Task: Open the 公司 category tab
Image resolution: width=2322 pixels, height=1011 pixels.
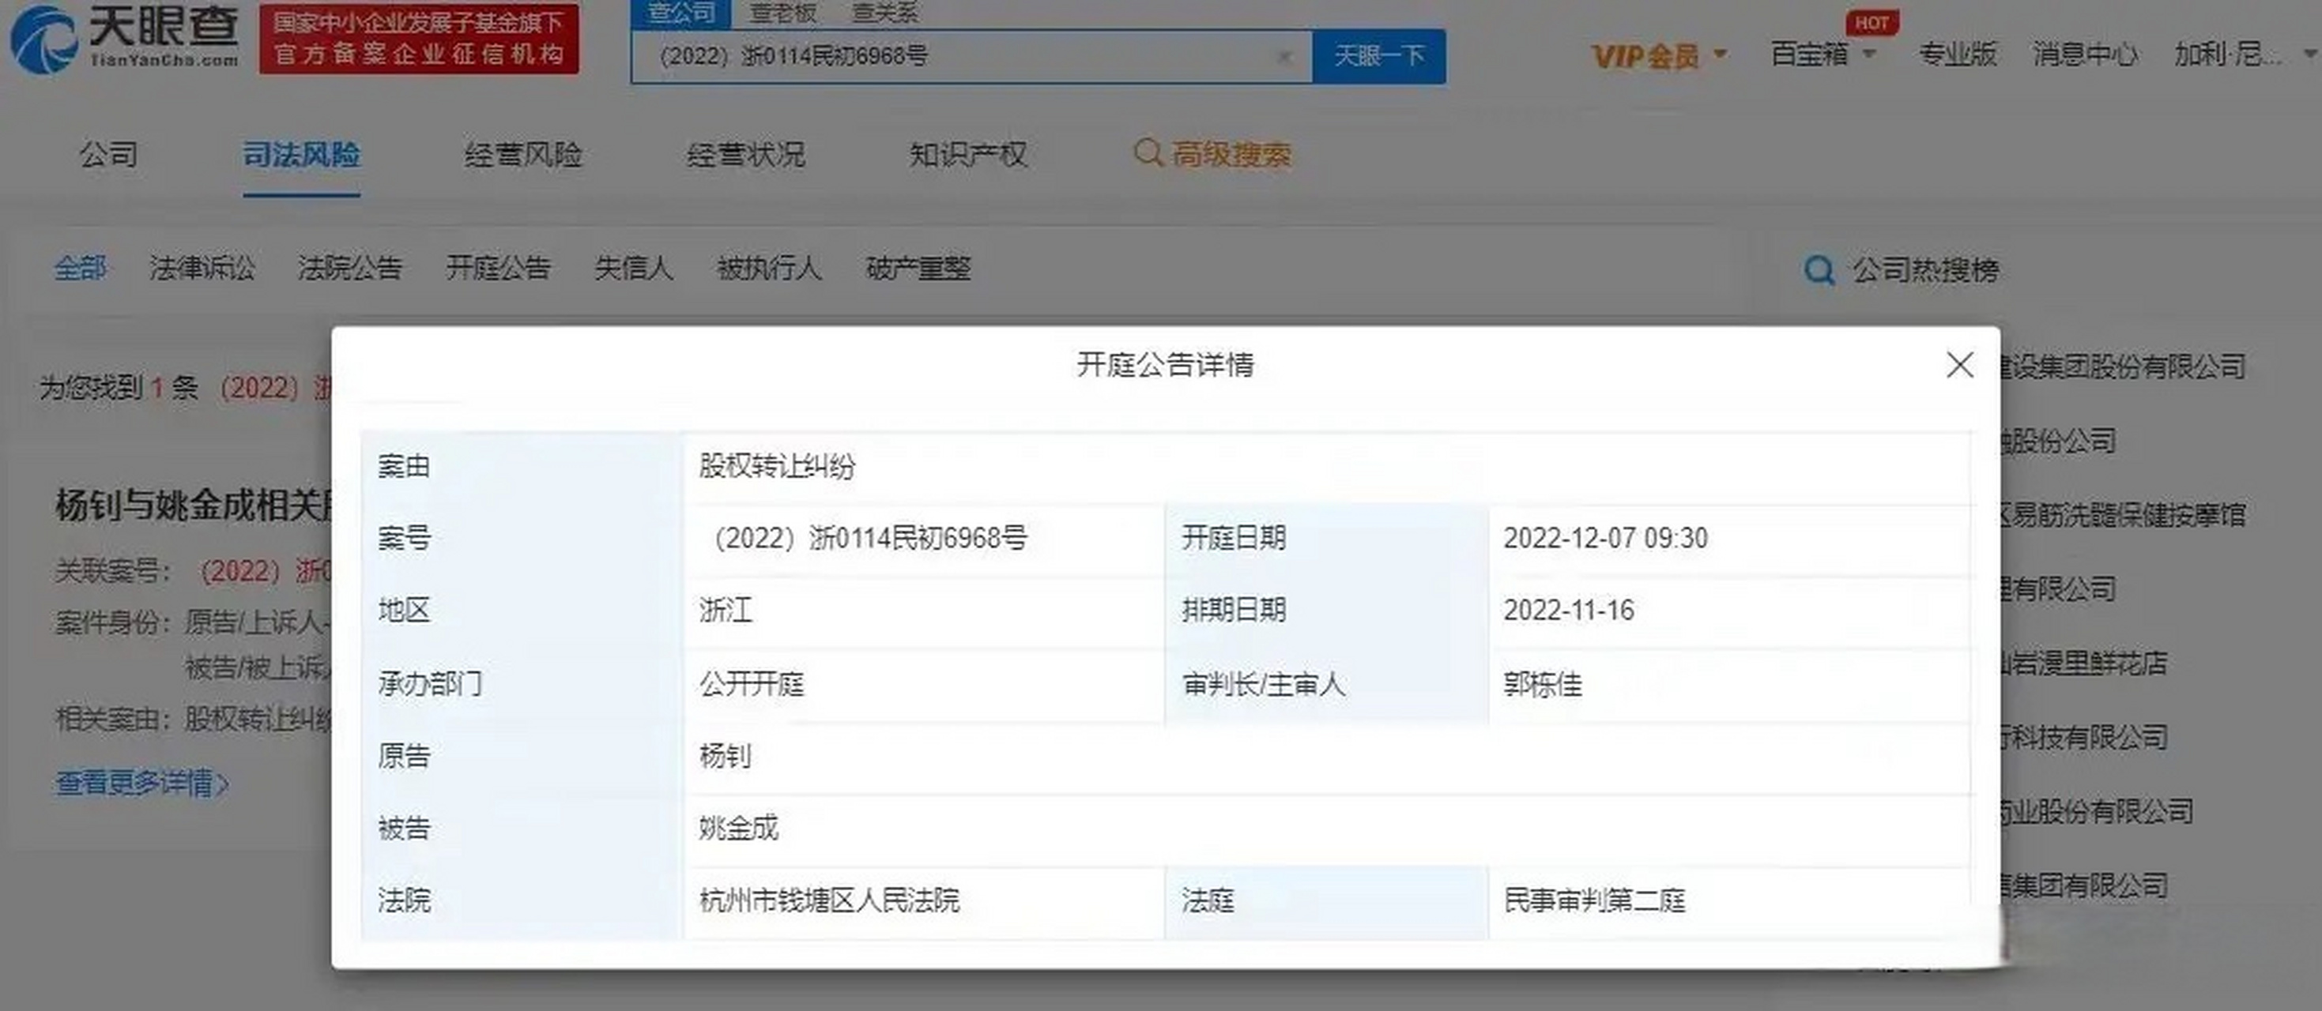Action: coord(108,154)
